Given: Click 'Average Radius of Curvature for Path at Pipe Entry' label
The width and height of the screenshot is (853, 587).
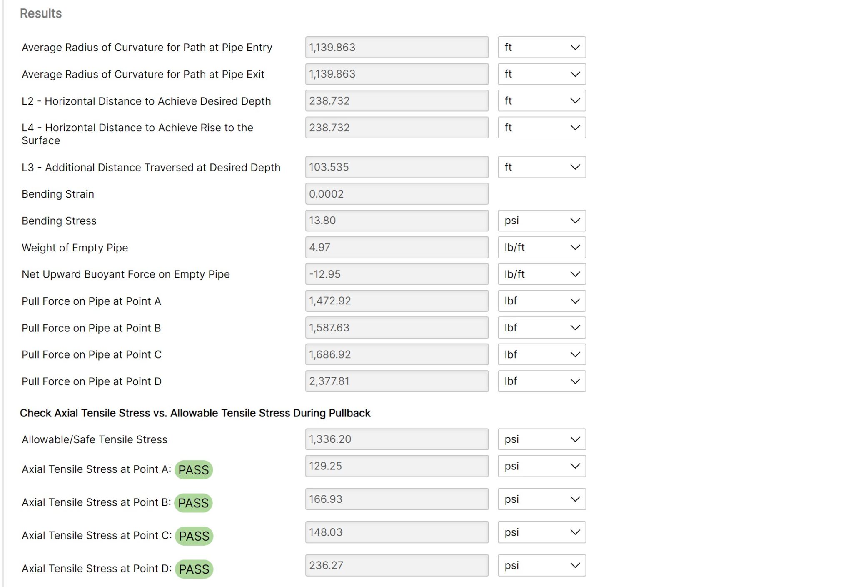Looking at the screenshot, I should (147, 48).
